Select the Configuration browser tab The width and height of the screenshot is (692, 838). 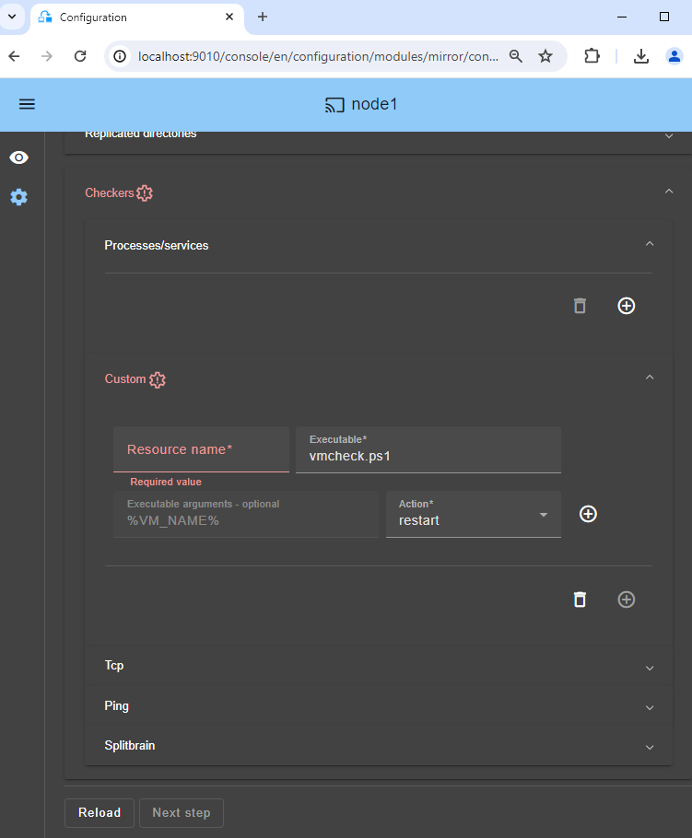(129, 17)
